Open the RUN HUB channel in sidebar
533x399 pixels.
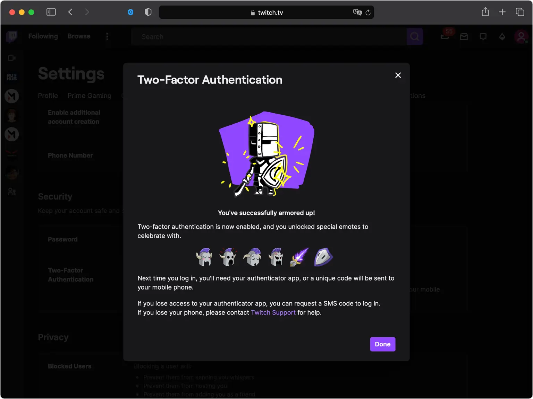12,77
